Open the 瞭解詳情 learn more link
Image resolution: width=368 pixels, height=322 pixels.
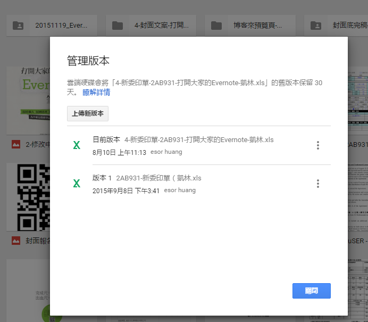[96, 93]
